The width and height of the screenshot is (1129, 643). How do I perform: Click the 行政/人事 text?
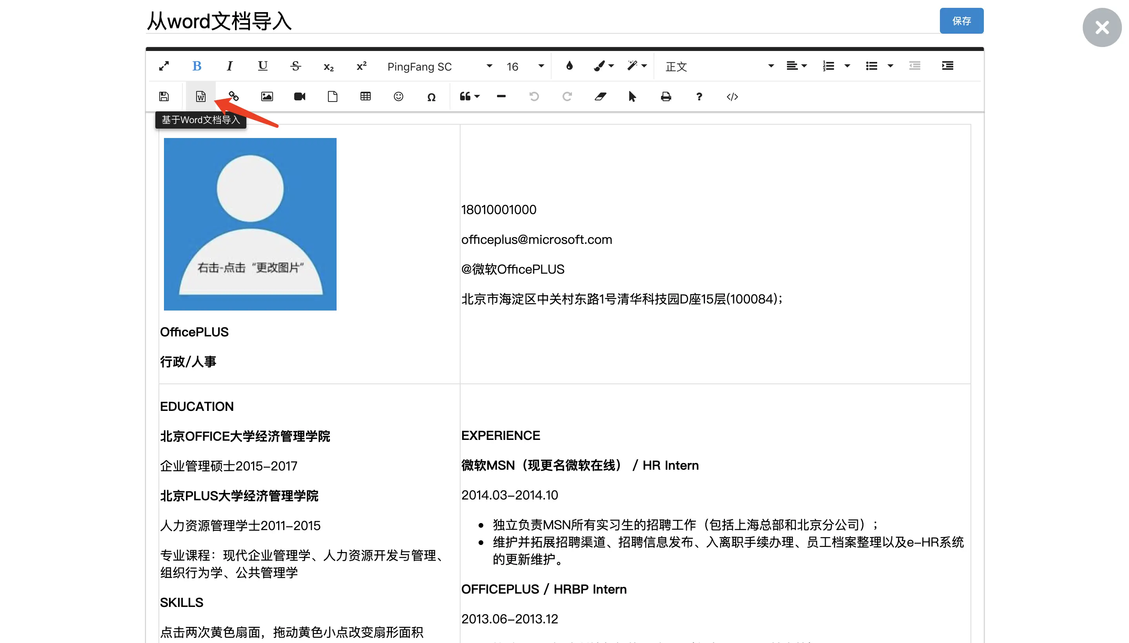coord(188,362)
